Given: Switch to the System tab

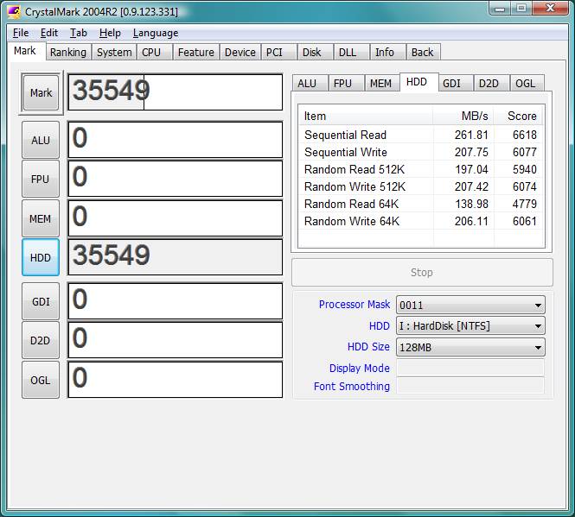Looking at the screenshot, I should tap(114, 53).
